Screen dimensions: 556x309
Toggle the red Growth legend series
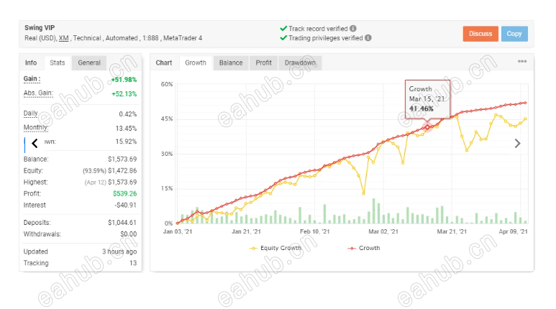364,248
